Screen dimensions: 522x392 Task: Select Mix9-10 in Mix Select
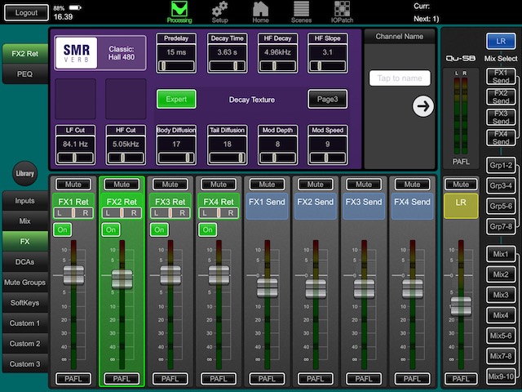pos(501,376)
